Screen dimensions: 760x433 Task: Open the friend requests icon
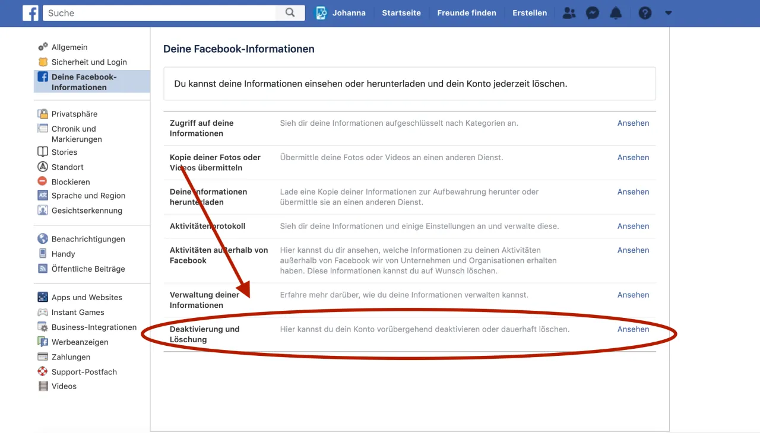point(569,13)
